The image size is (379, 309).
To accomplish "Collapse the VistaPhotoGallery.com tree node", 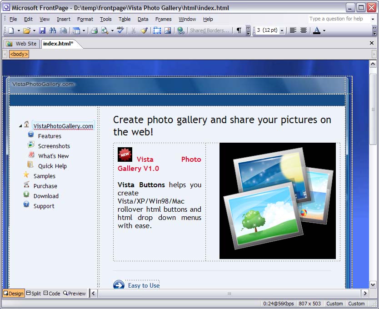I will [x=20, y=126].
